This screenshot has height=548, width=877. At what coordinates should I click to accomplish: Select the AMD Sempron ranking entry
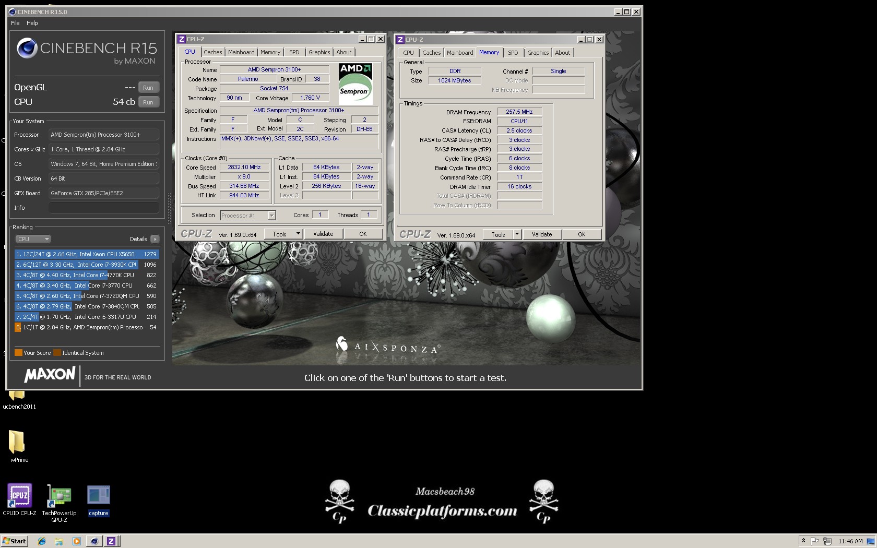(x=87, y=327)
